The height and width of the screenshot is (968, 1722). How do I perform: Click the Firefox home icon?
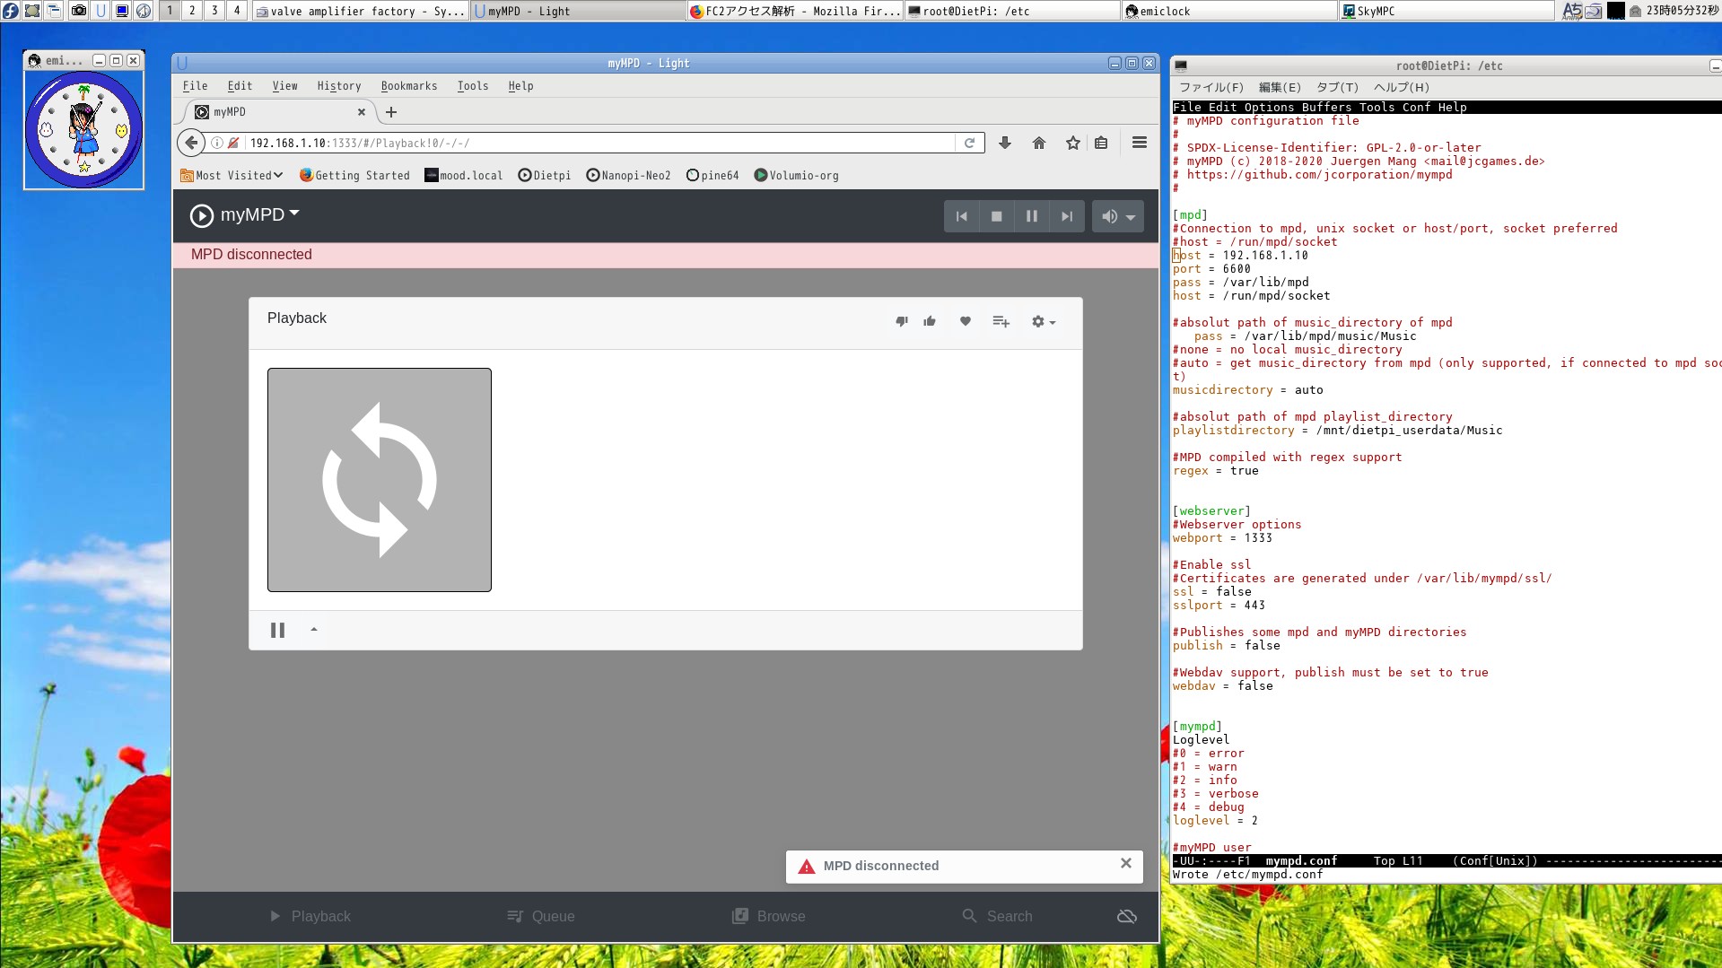point(1039,144)
